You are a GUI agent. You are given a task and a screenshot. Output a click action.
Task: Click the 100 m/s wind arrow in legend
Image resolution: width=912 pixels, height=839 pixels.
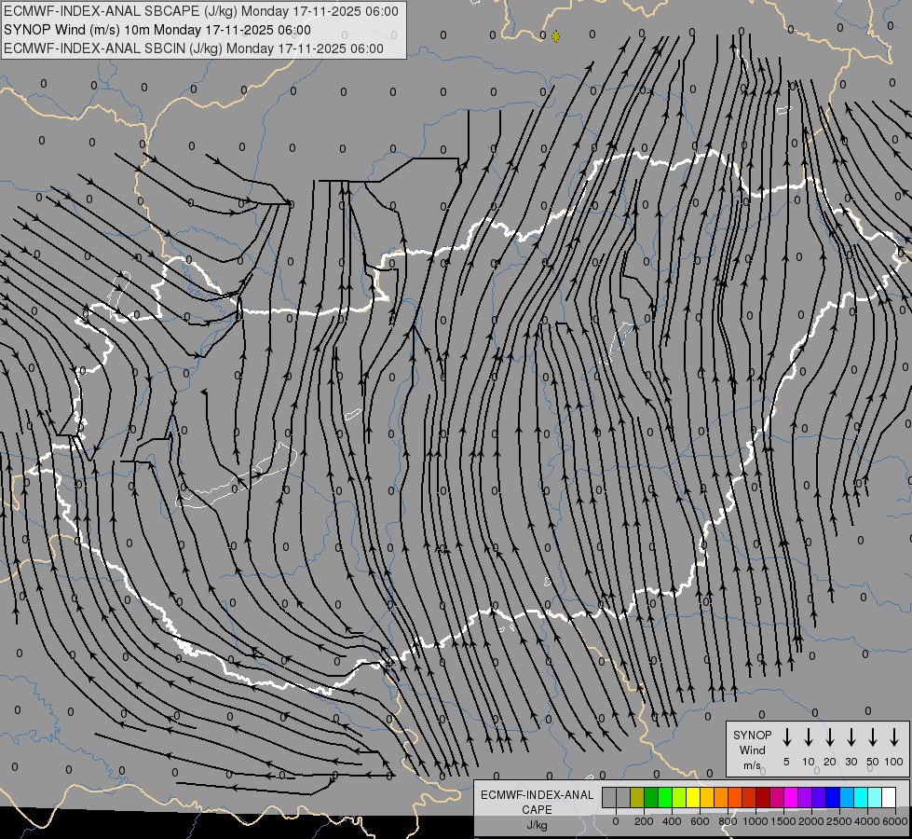(x=894, y=737)
